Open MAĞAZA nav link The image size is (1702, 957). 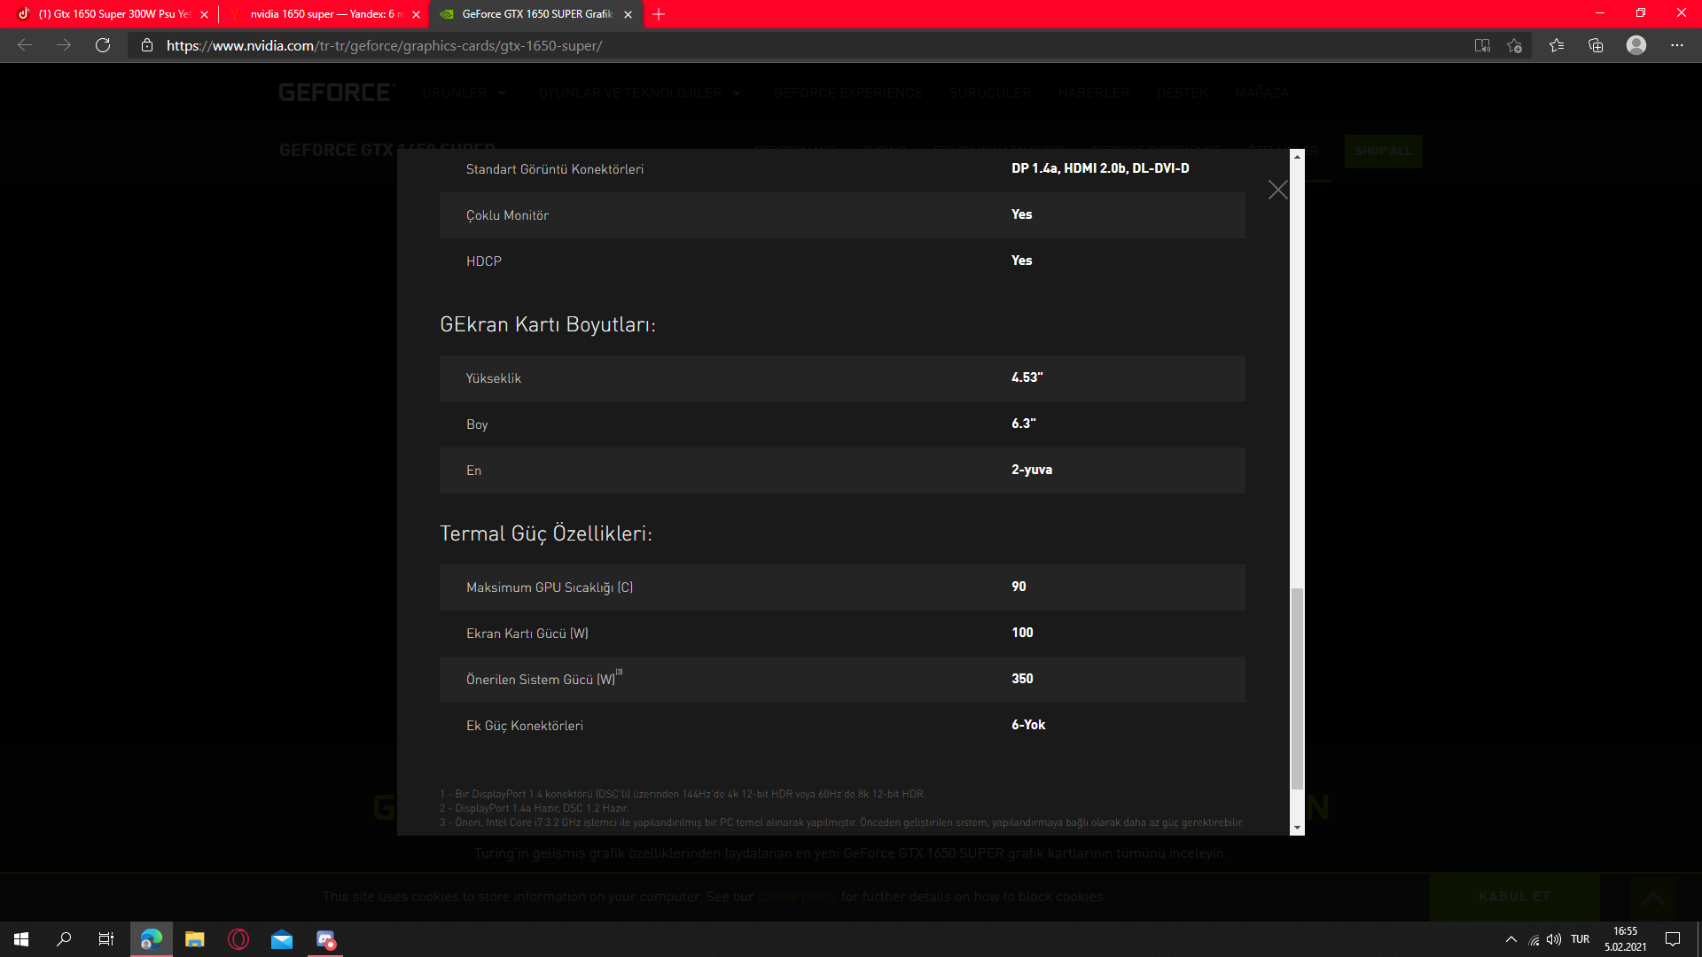click(1261, 92)
